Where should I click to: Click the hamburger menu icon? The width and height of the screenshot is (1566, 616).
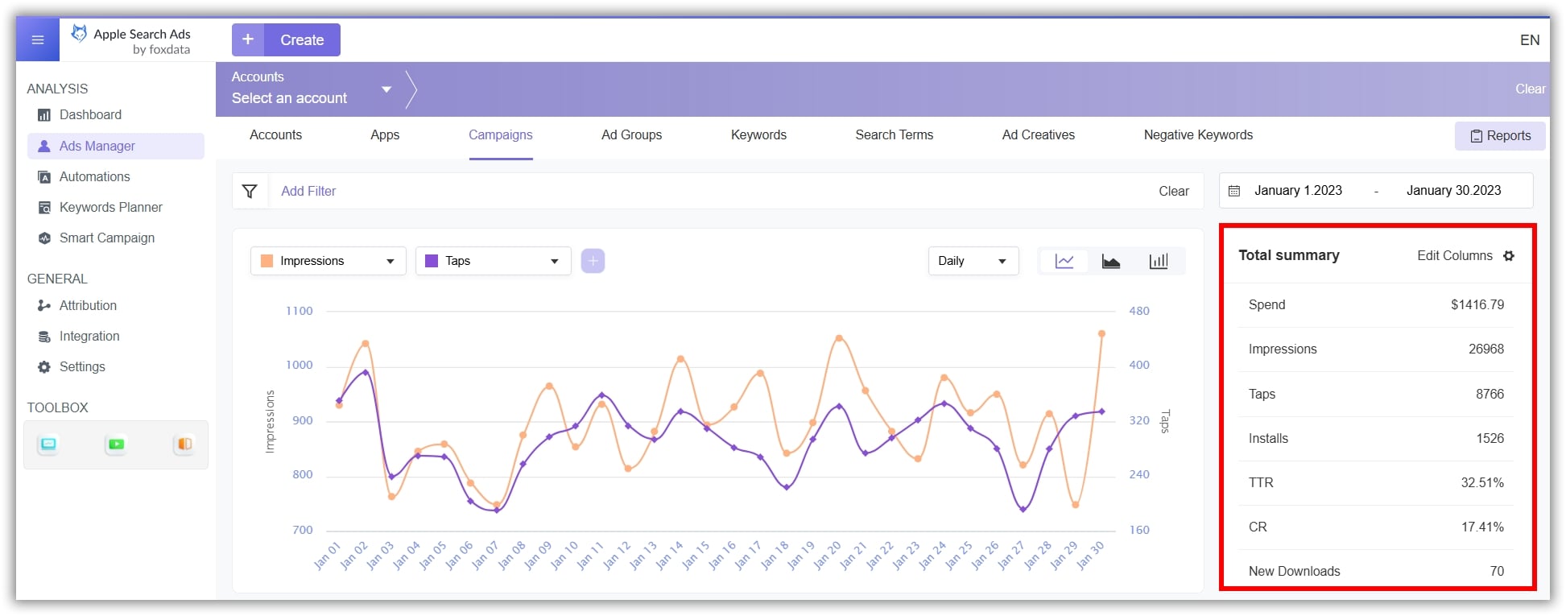[x=38, y=39]
